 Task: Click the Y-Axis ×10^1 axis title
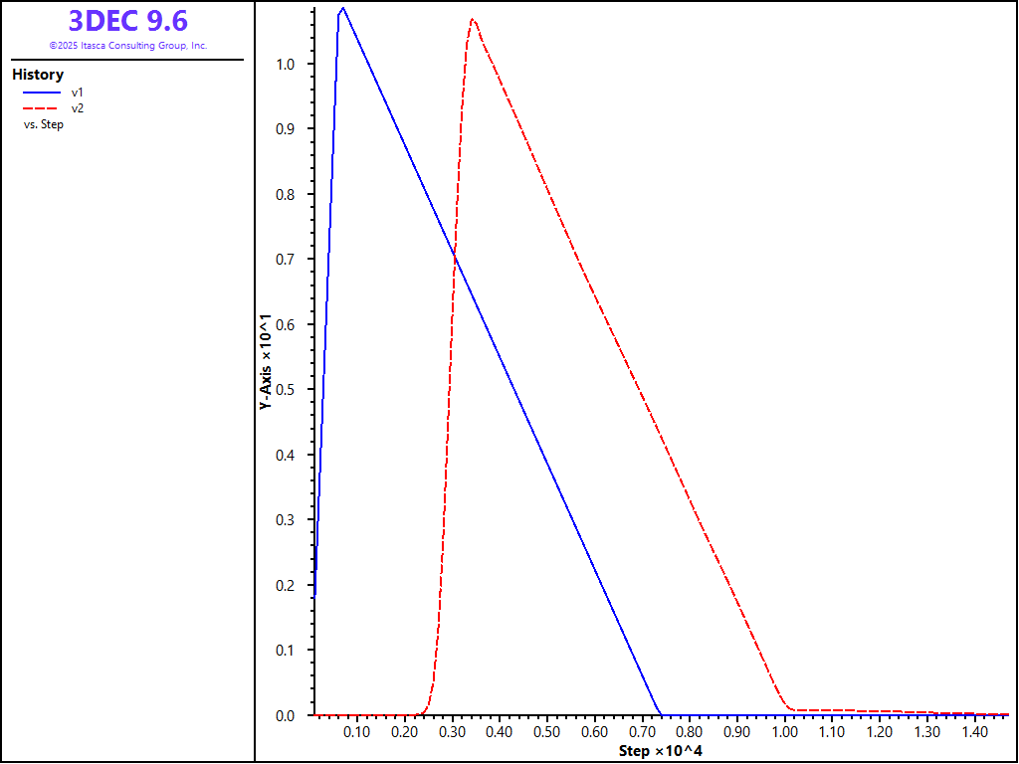click(265, 364)
